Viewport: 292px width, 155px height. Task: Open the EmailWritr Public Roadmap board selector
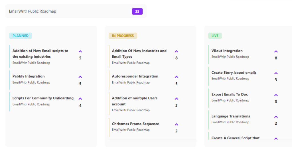(76, 11)
